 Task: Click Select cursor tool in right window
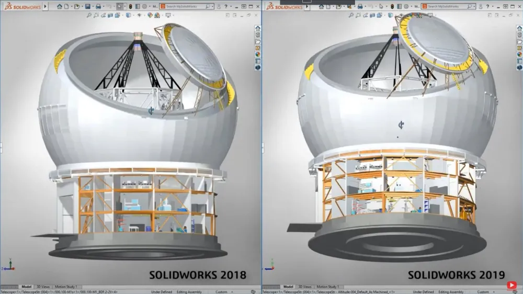381,6
